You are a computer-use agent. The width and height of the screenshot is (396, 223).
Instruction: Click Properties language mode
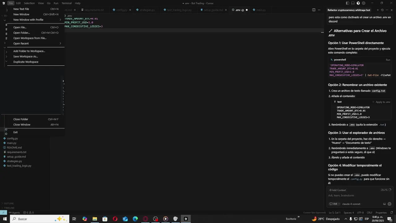381,212
